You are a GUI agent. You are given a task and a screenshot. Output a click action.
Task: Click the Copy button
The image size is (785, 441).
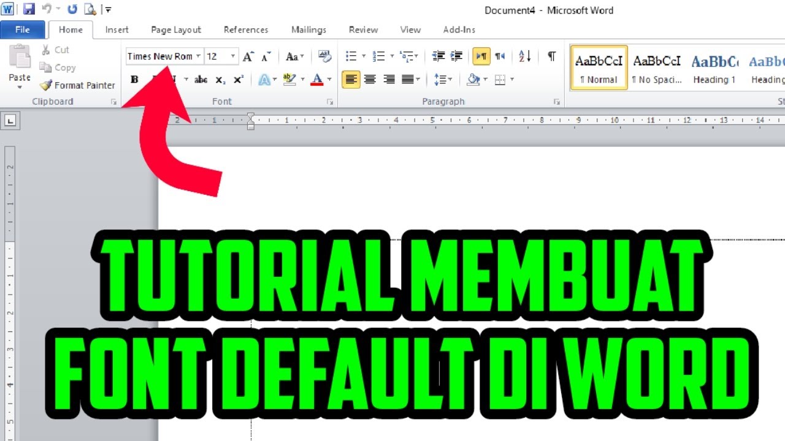coord(58,67)
